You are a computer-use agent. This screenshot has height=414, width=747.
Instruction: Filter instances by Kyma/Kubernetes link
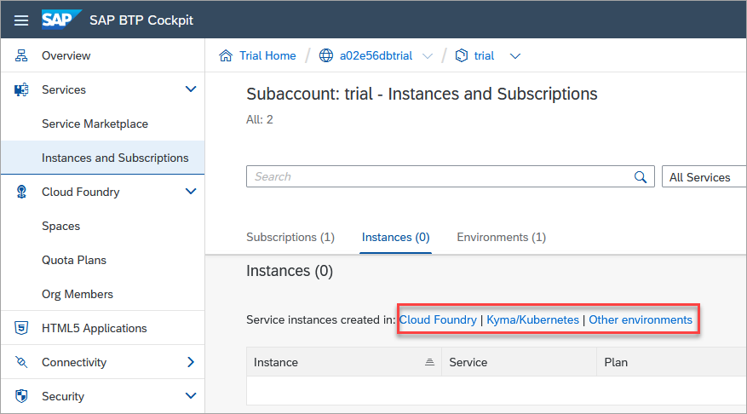pyautogui.click(x=532, y=319)
